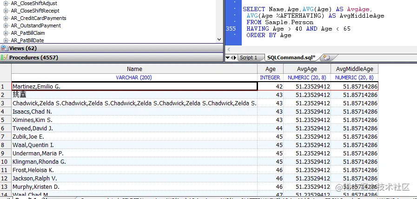This screenshot has width=417, height=199.
Task: Expand the AR_CloseShiftAdjust tree node
Action: click(6, 3)
